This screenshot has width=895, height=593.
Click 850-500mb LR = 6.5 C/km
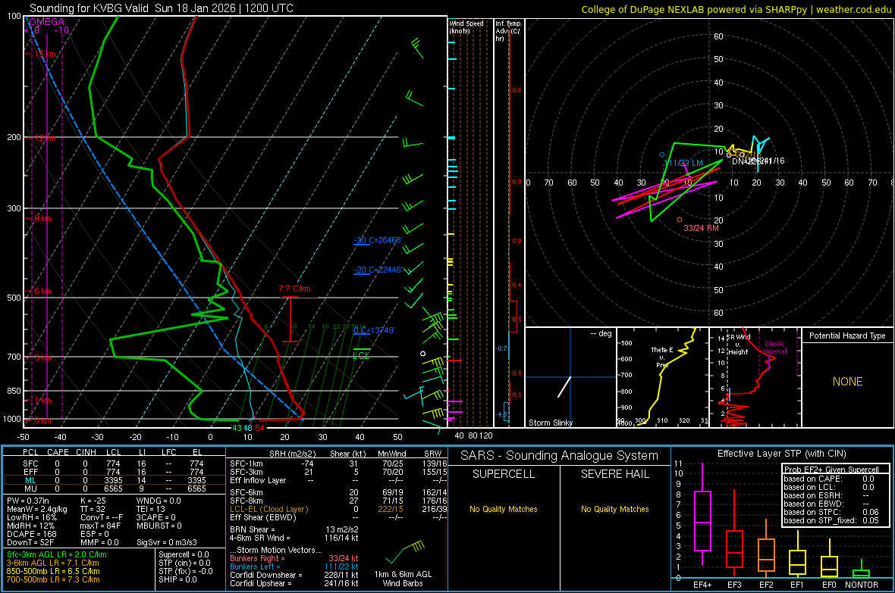pos(53,571)
